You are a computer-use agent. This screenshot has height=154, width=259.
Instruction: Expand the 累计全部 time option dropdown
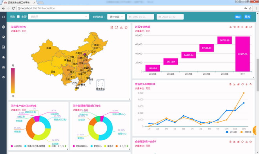pos(116,17)
